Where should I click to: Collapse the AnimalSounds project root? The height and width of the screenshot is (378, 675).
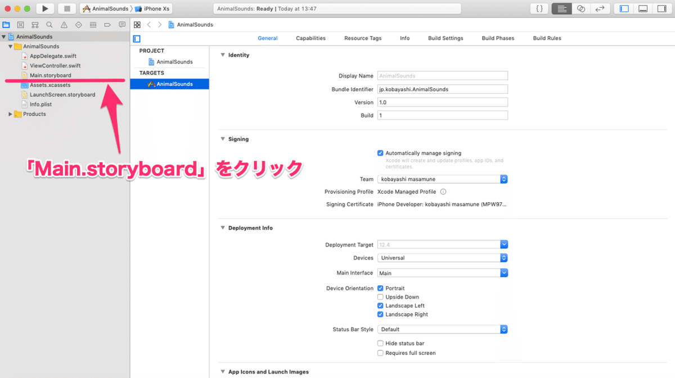(4, 37)
